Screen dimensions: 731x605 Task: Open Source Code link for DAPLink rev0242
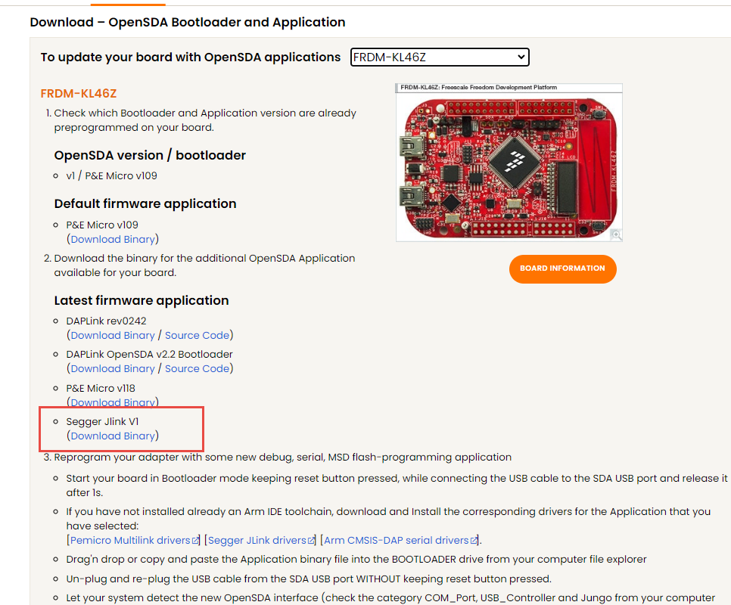197,335
